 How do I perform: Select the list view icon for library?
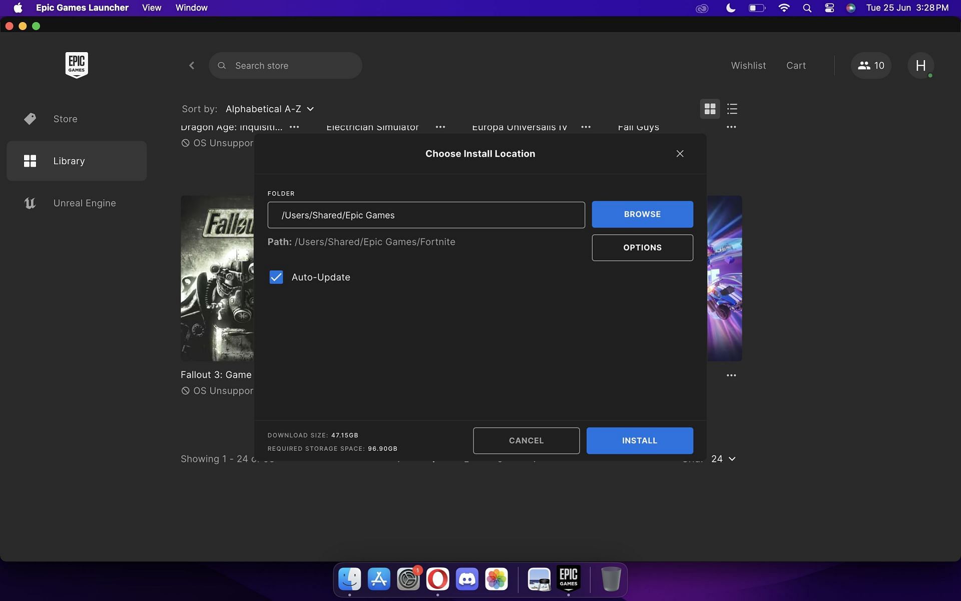(x=731, y=109)
